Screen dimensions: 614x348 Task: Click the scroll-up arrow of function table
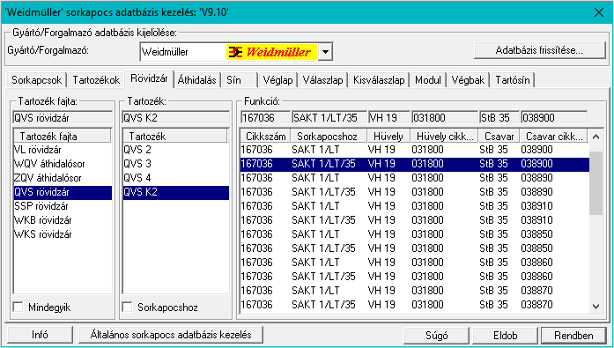[596, 137]
